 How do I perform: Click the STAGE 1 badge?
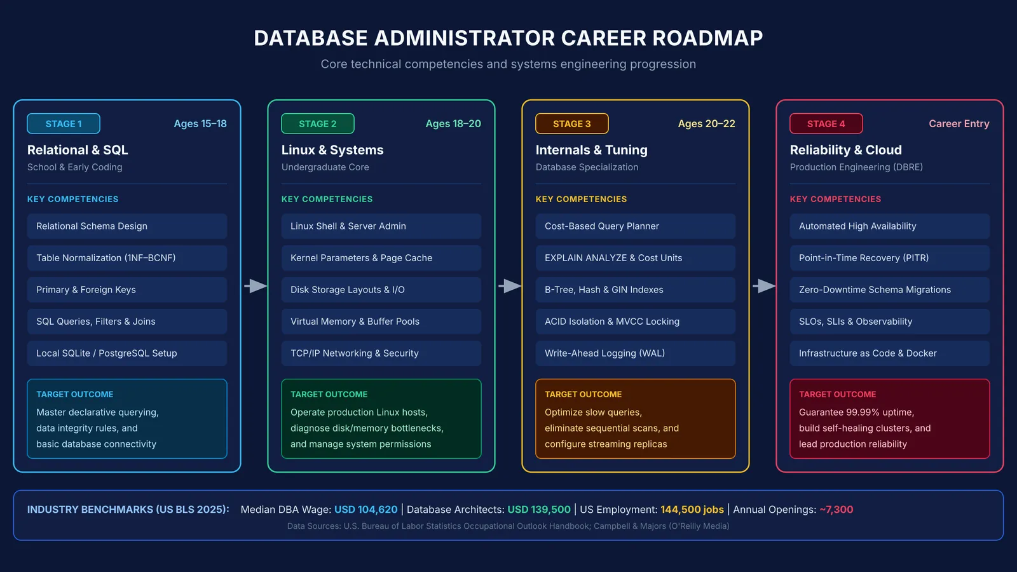[64, 123]
